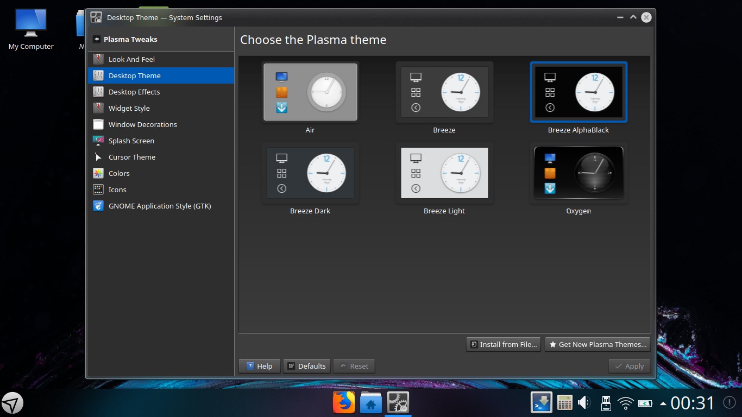
Task: Open the application launcher in panel corner
Action: [x=12, y=403]
